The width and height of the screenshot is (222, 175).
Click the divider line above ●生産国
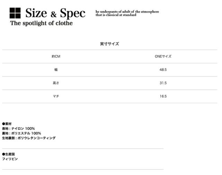tap(83, 149)
